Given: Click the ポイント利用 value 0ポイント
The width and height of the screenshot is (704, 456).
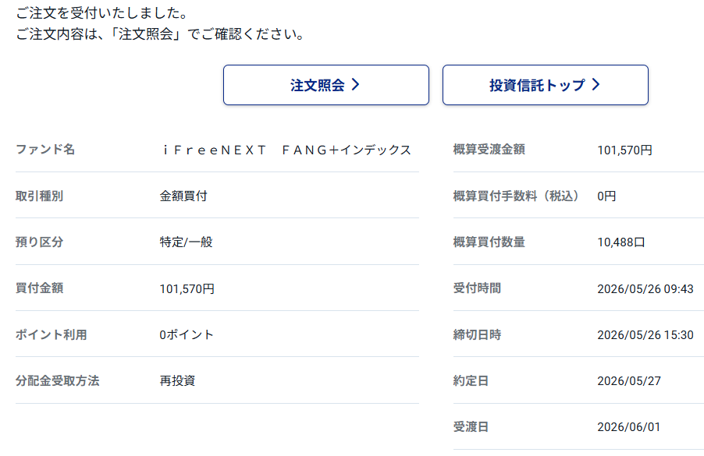Looking at the screenshot, I should pos(187,334).
